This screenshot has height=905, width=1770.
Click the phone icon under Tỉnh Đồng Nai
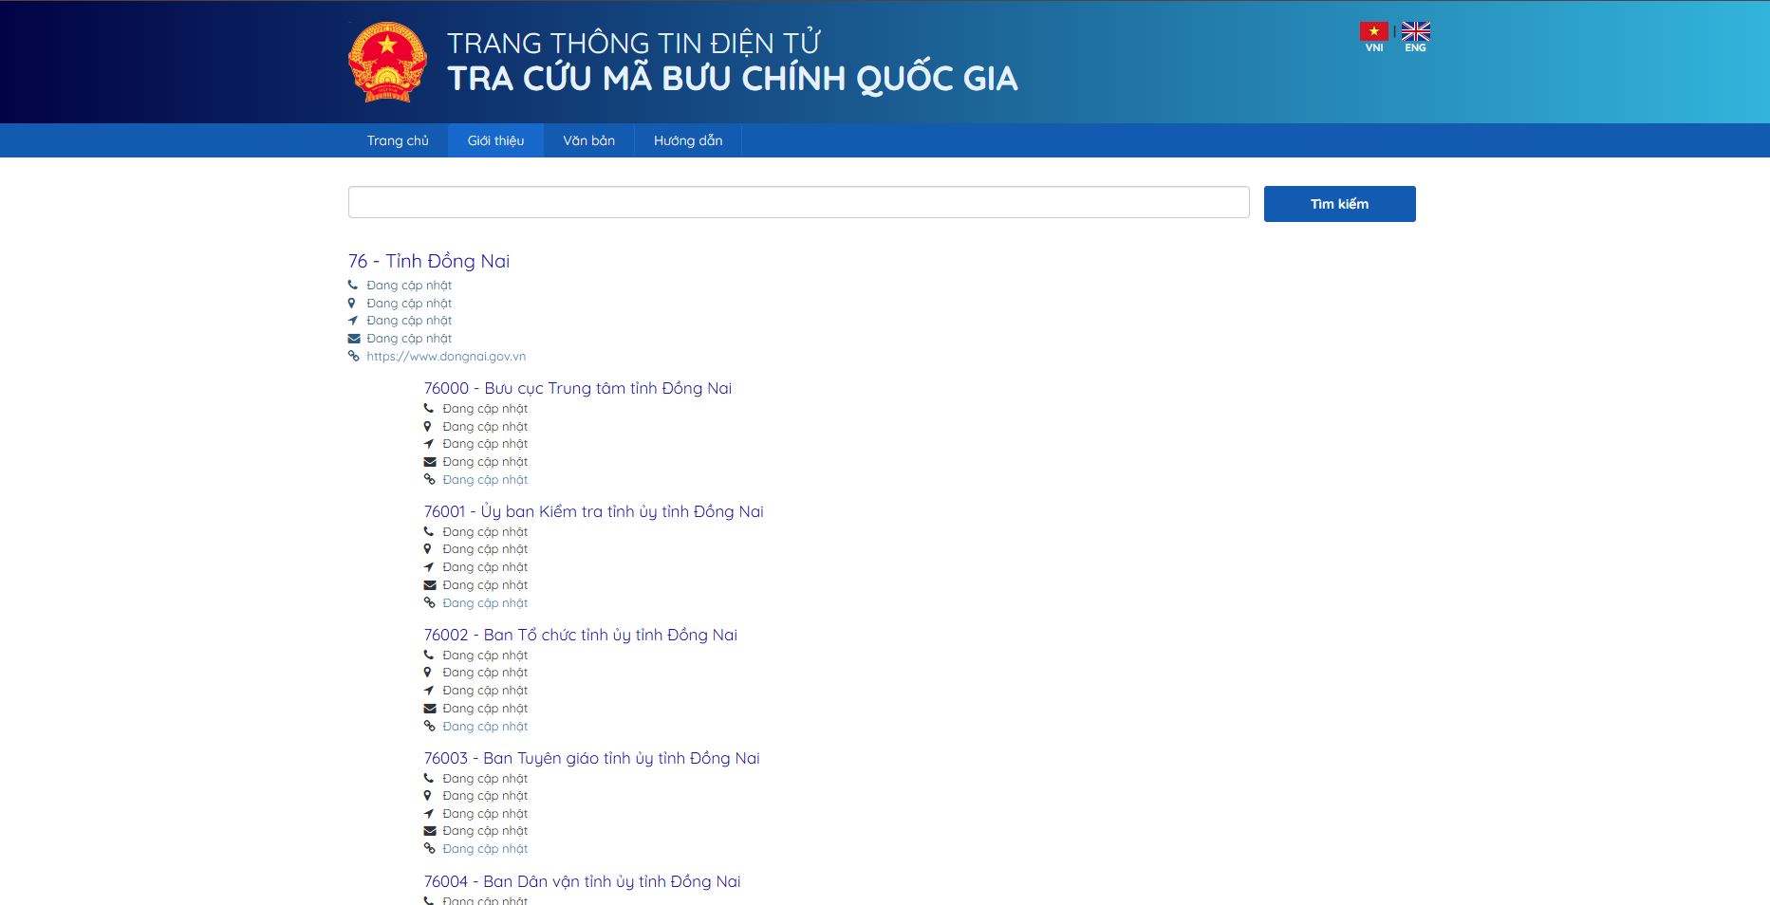(353, 284)
